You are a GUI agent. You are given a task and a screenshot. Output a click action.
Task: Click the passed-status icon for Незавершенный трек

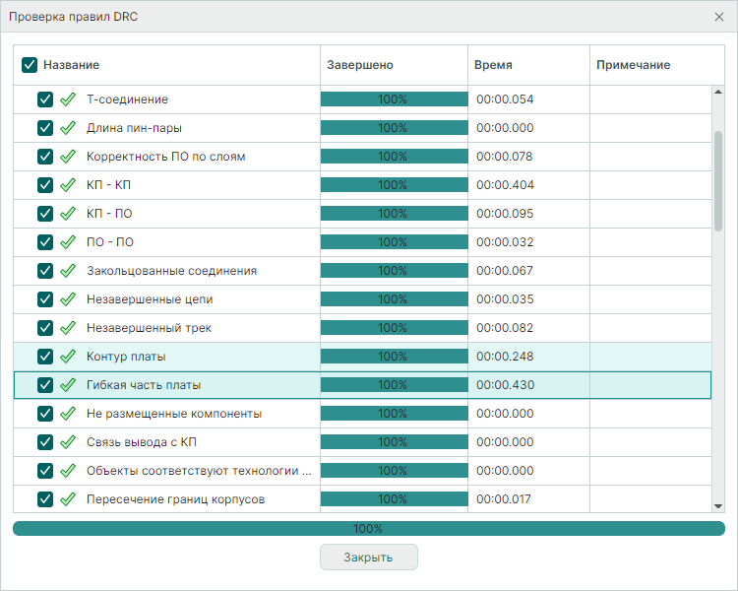point(68,328)
